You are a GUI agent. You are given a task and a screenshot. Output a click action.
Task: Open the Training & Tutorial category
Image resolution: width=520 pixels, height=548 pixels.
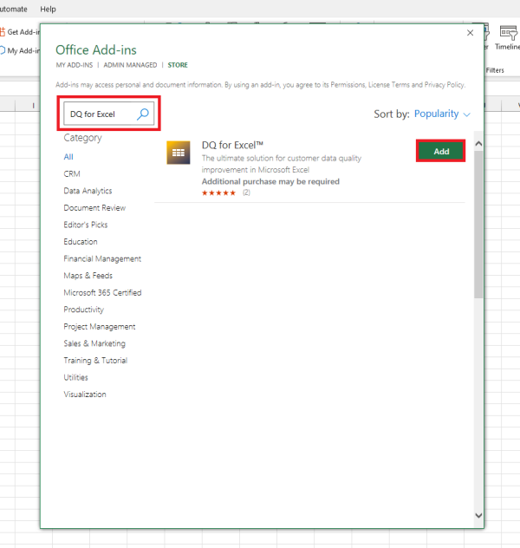click(95, 361)
